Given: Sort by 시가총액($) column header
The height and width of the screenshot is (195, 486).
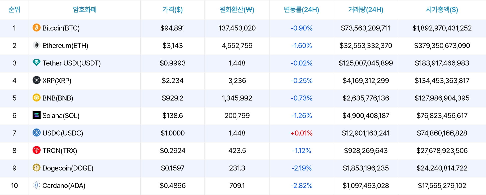Looking at the screenshot, I should coord(442,10).
